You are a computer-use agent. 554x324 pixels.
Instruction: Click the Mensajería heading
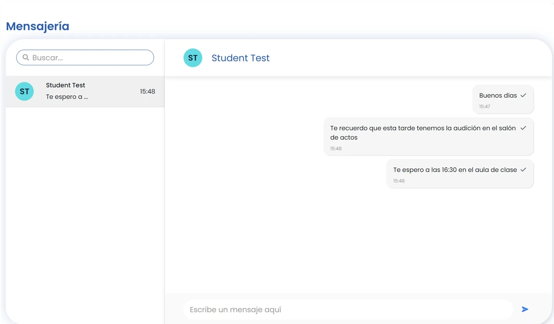point(37,26)
